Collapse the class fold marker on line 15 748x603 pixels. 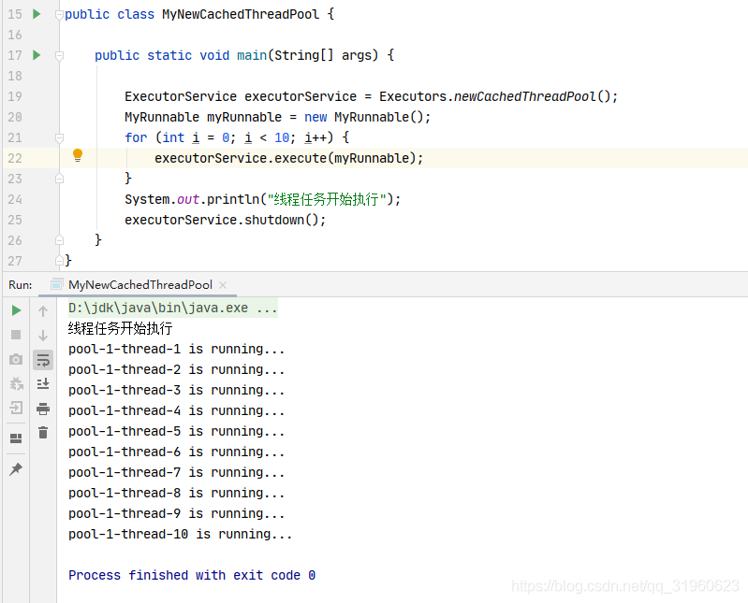point(59,15)
